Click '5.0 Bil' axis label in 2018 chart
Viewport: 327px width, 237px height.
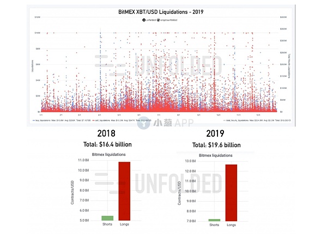[x=84, y=220]
